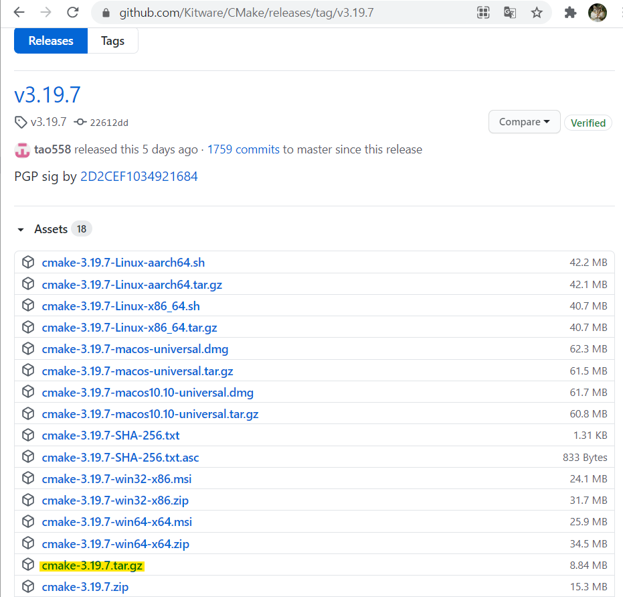
Task: Open PGP key 2D2CEF1034921684 link
Action: 139,176
